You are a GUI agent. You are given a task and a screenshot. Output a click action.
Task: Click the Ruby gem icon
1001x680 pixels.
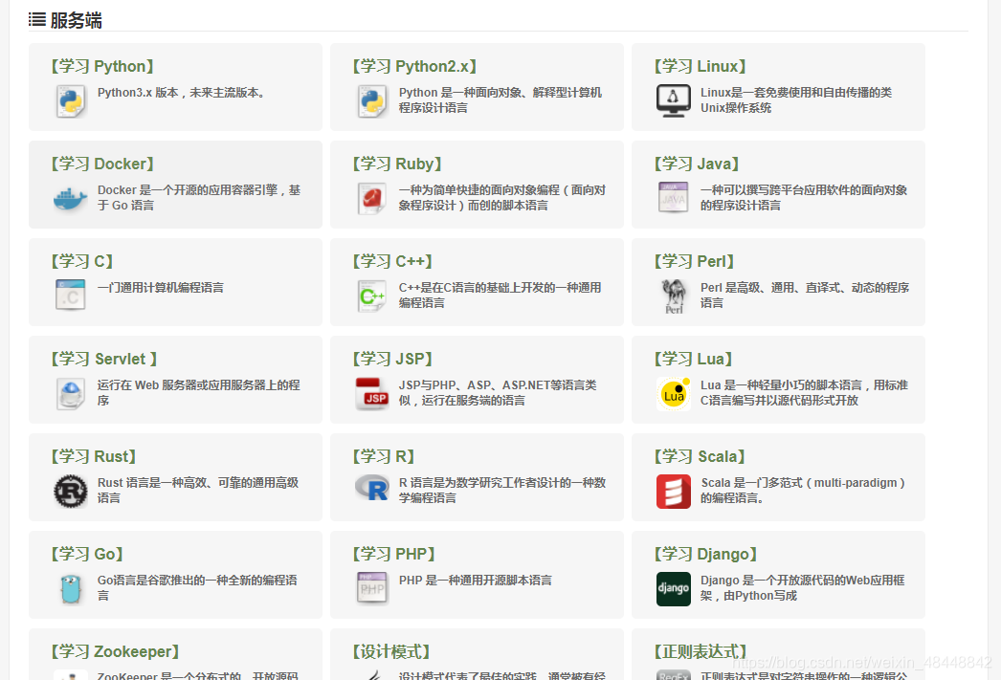pos(371,198)
